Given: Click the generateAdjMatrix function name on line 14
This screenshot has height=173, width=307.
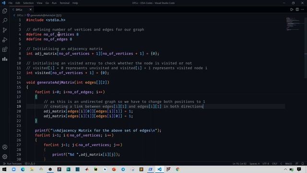Looking at the screenshot, I should 56,82.
